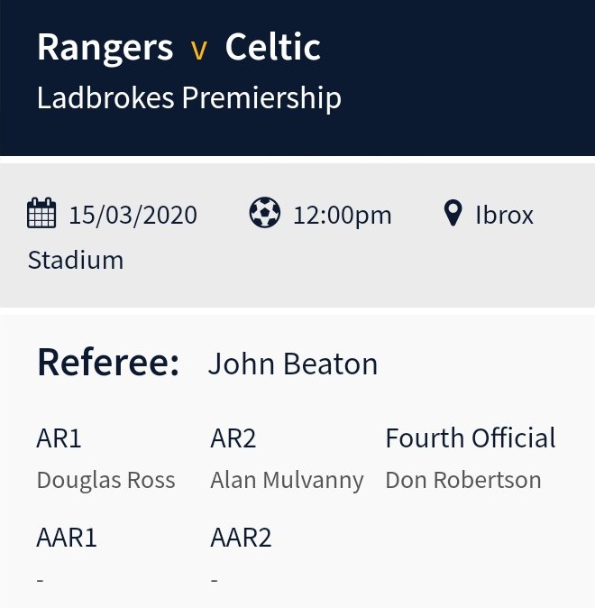Select the Celtic team name
Screen dimensions: 595x608
[x=272, y=47]
